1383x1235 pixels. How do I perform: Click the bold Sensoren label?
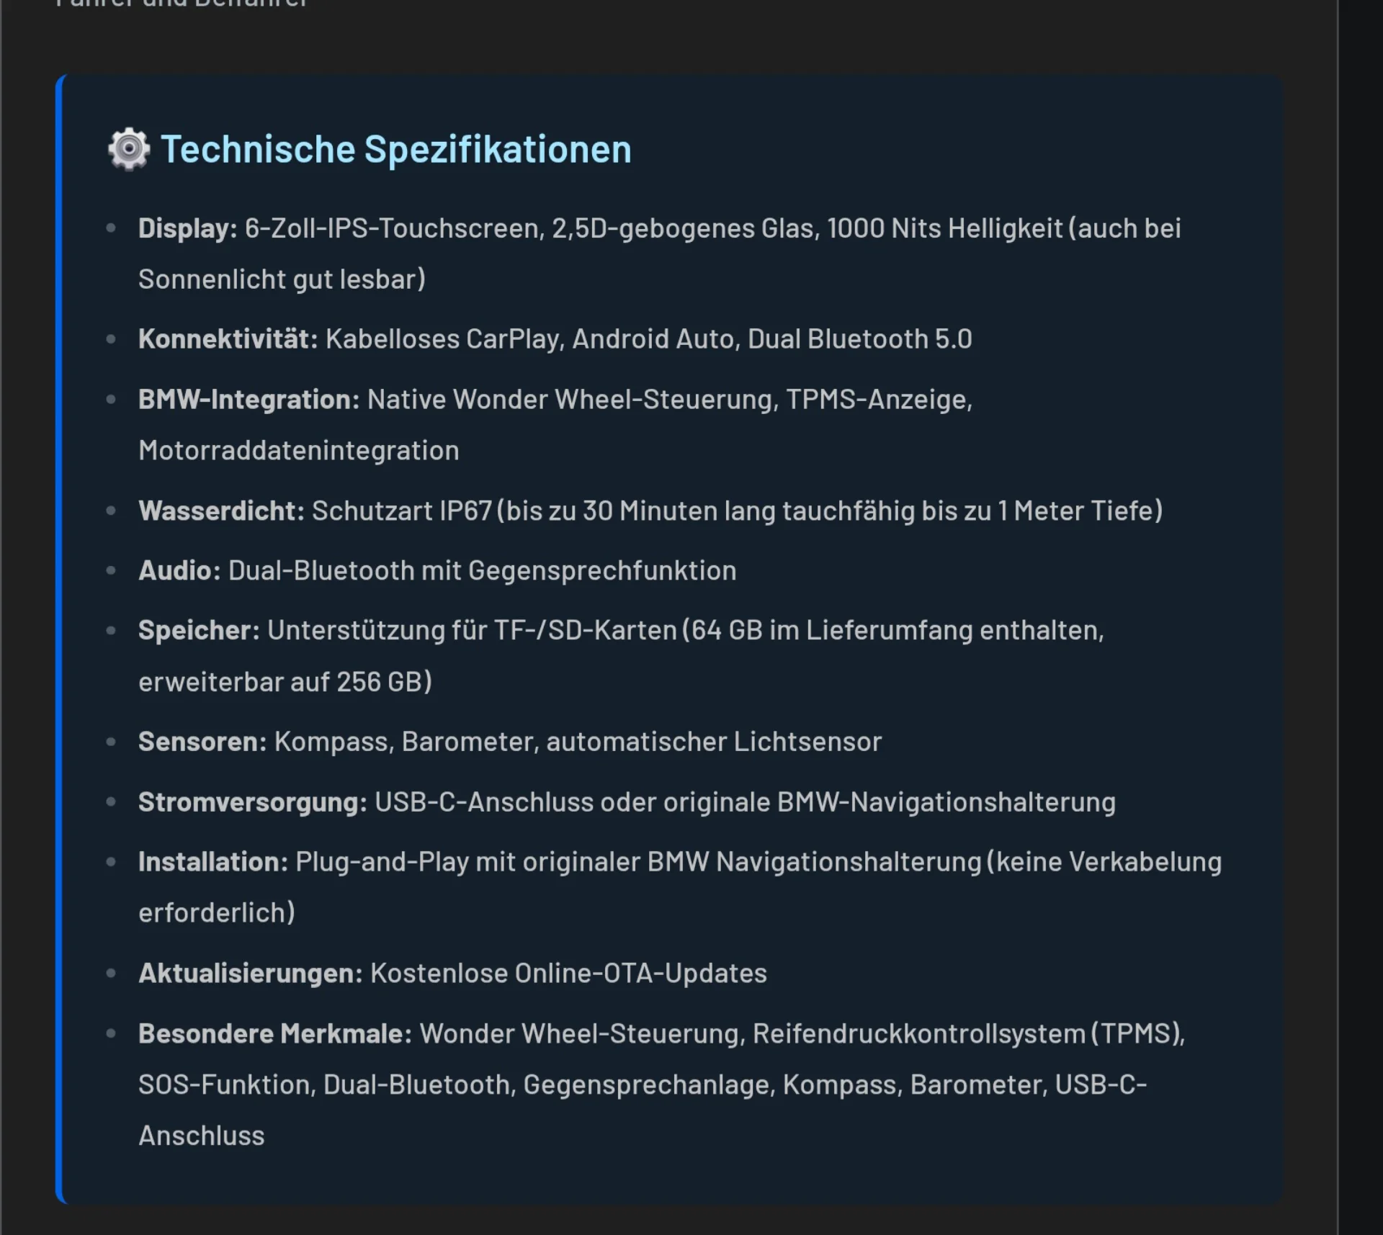tap(202, 742)
